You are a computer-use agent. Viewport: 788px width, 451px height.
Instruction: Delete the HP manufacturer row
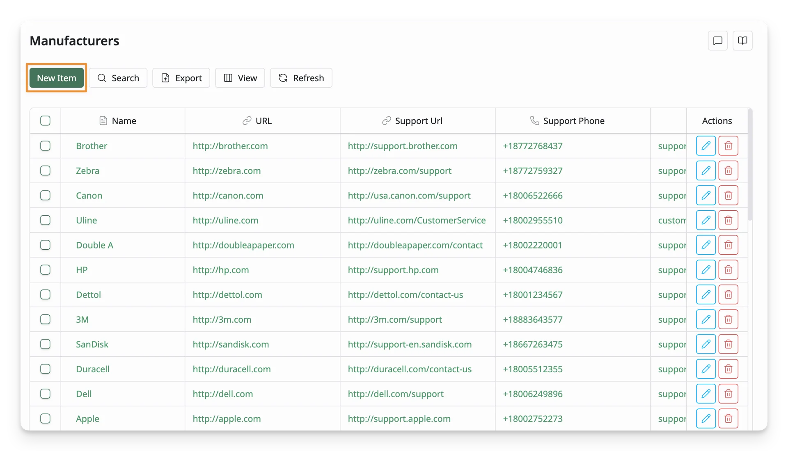coord(728,270)
